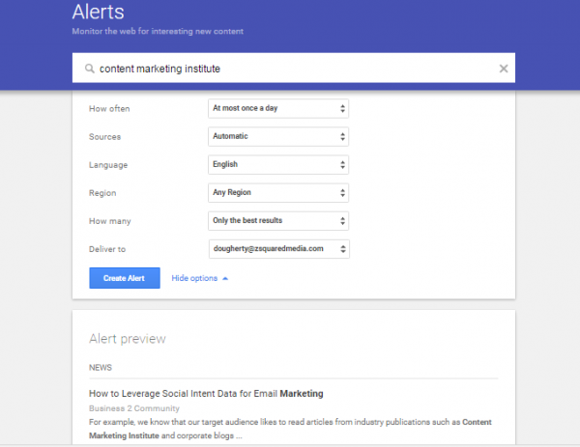Collapse settings with Hide options link
580x447 pixels.
click(200, 278)
